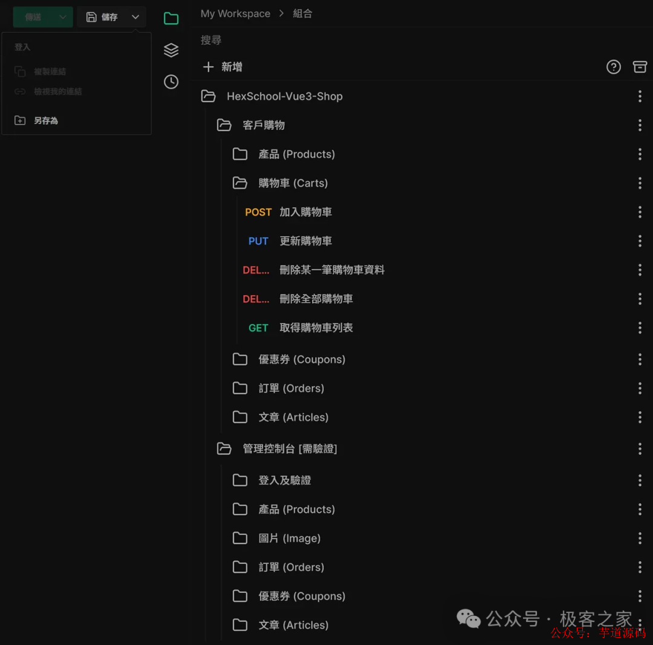
Task: Go to My Workspace breadcrumb
Action: pos(235,14)
